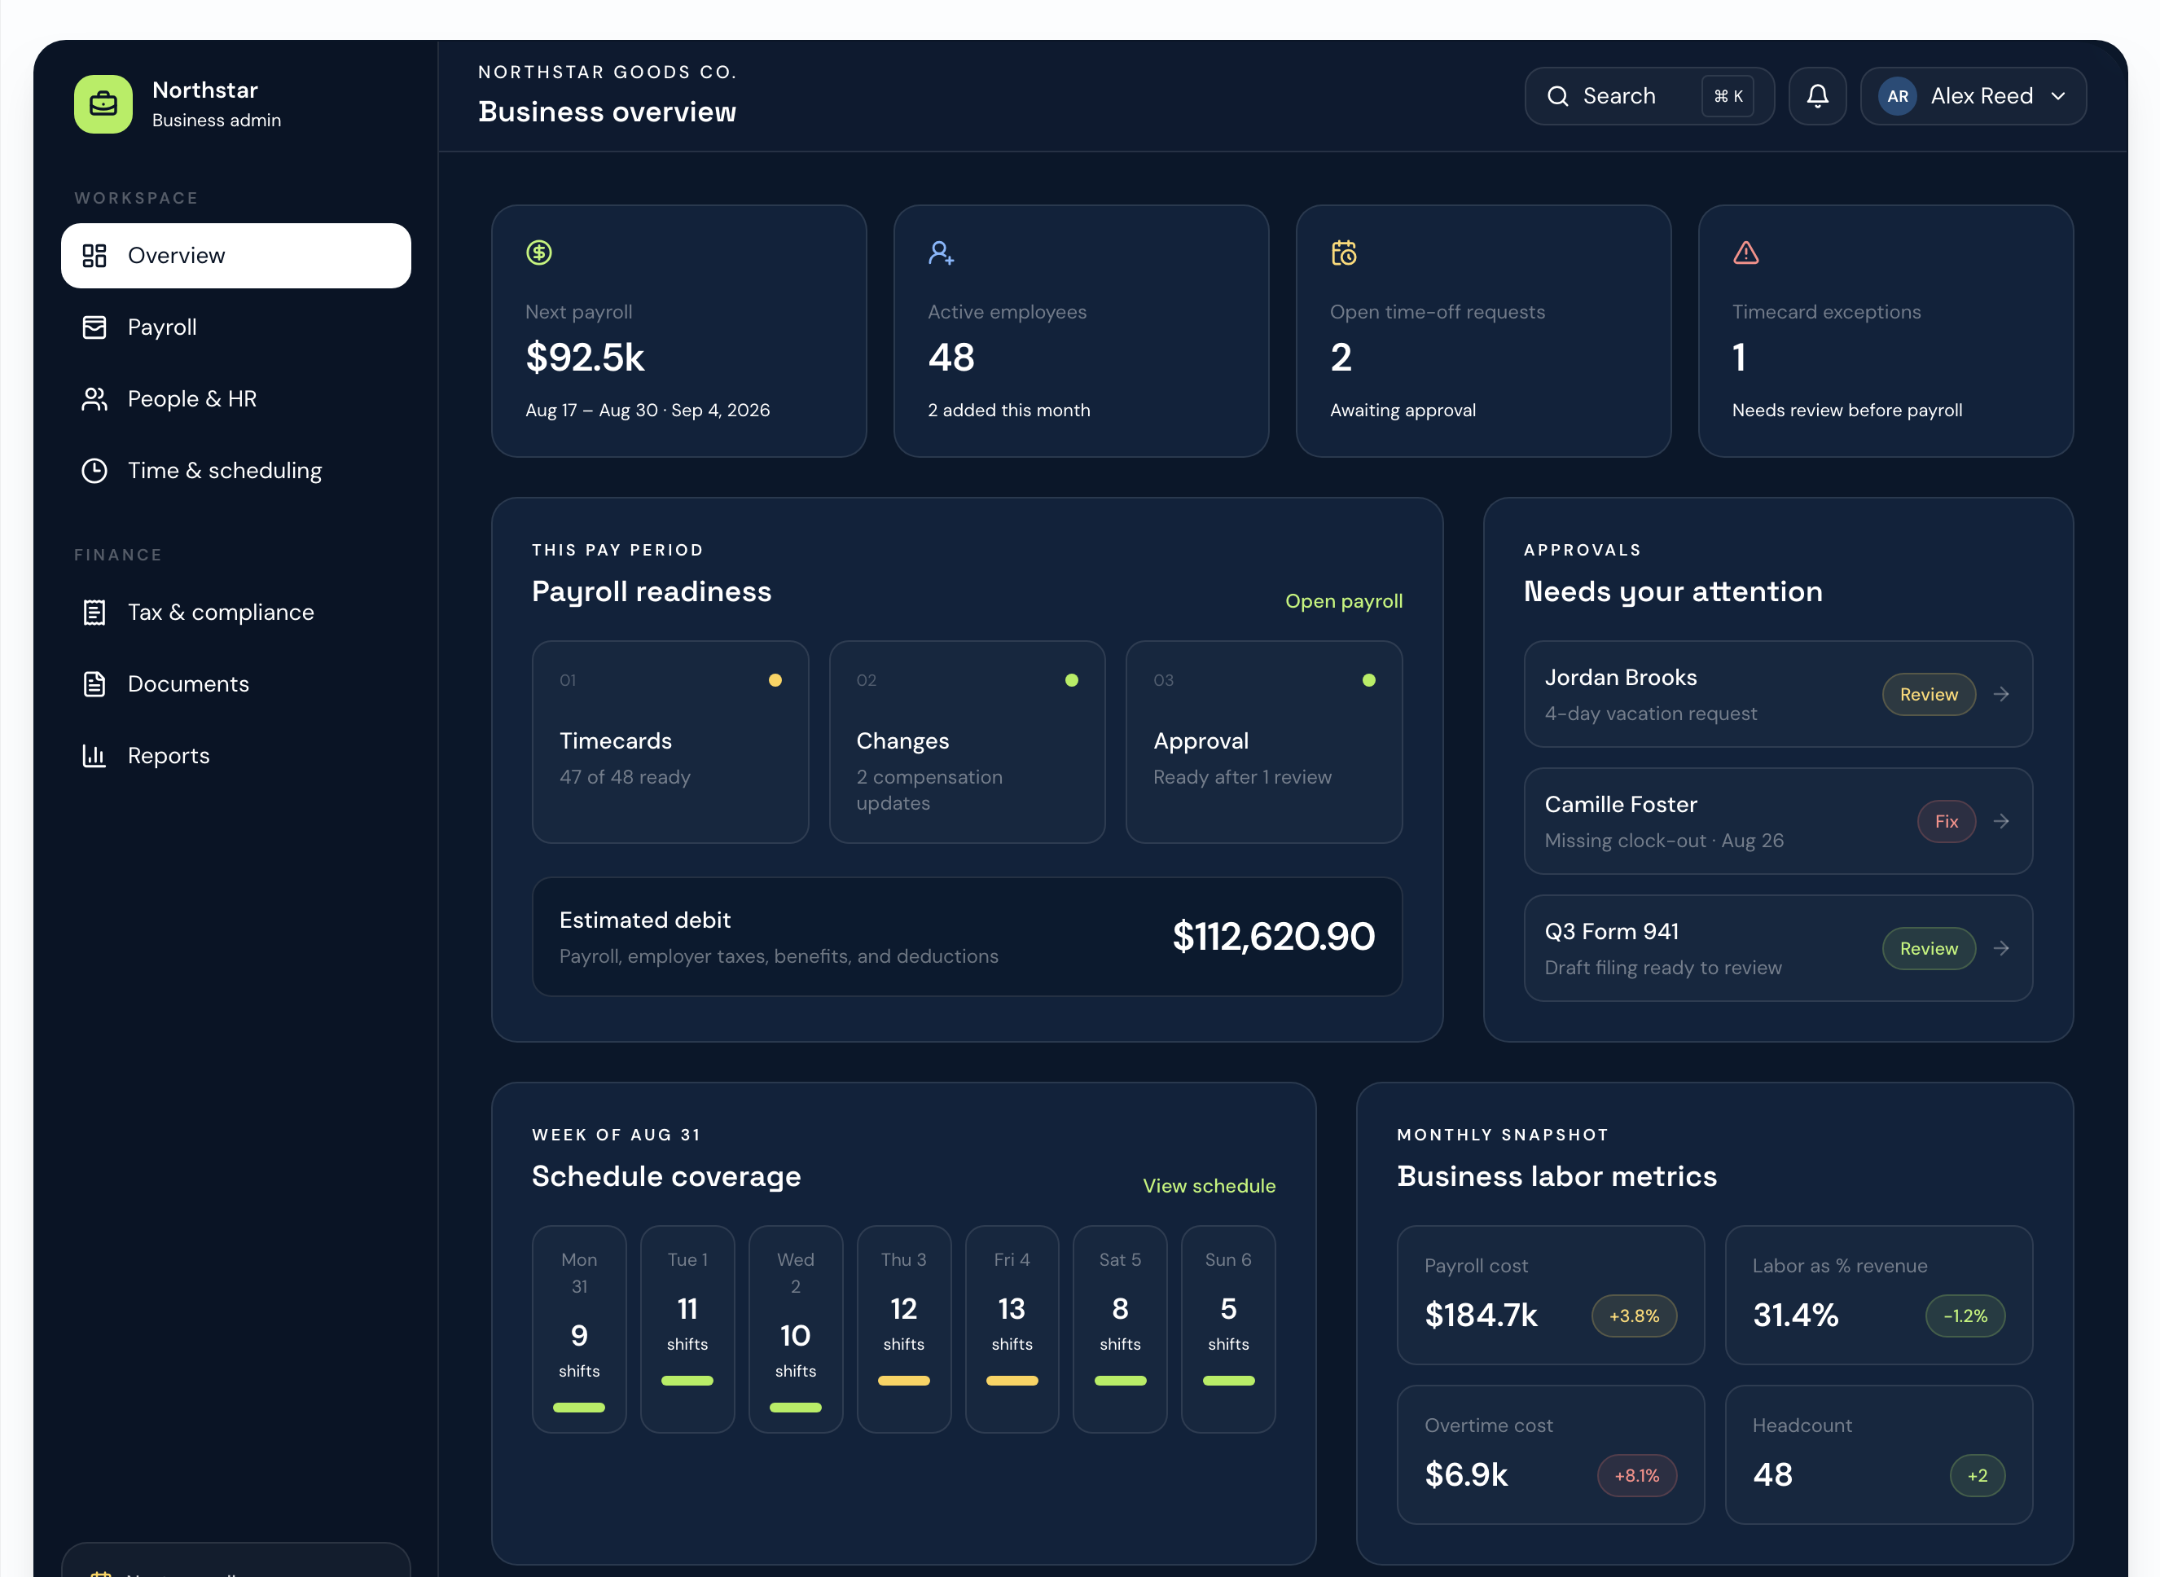Click the Timecard exceptions warning triangle icon
Screen dimensions: 2160x1577
click(1745, 253)
